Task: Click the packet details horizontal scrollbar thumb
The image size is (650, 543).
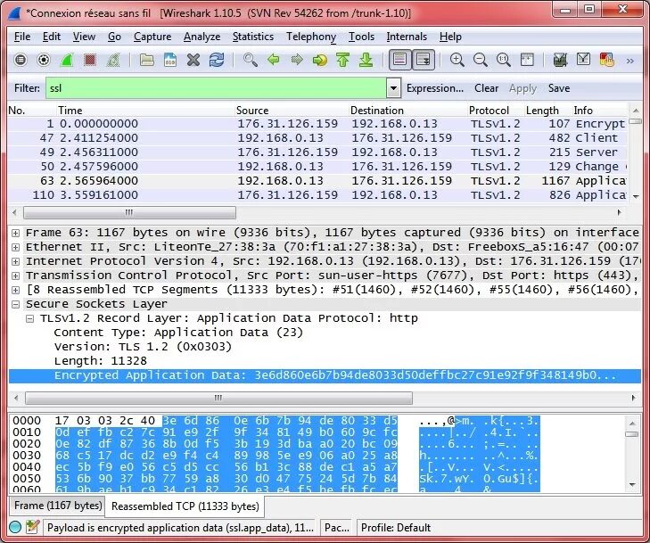Action: point(218,398)
